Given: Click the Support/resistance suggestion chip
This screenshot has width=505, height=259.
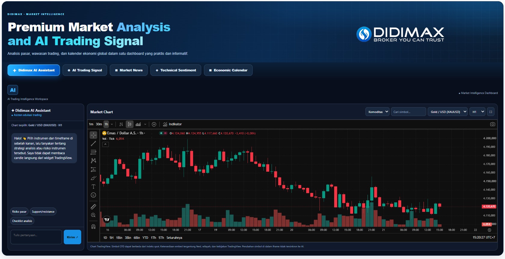Looking at the screenshot, I should coord(43,212).
